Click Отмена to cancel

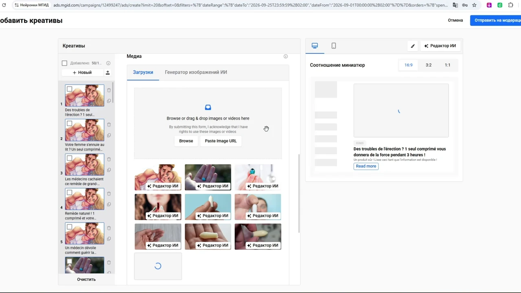pyautogui.click(x=455, y=20)
